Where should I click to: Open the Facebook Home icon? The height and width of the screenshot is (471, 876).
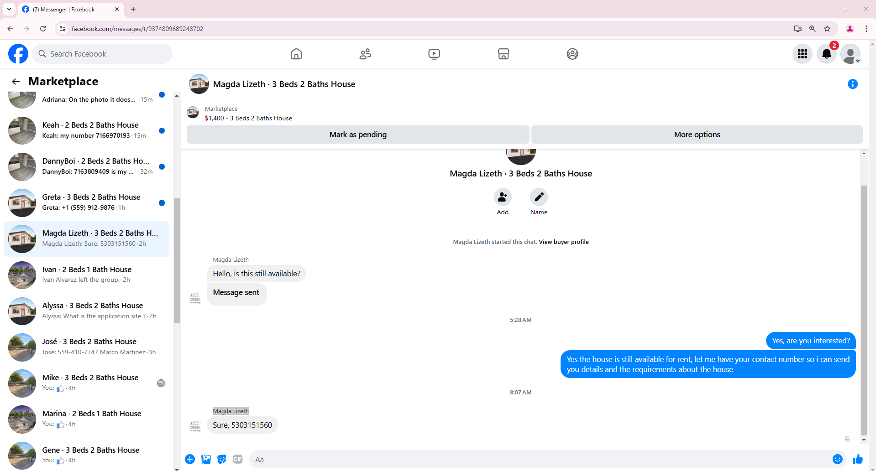[296, 54]
